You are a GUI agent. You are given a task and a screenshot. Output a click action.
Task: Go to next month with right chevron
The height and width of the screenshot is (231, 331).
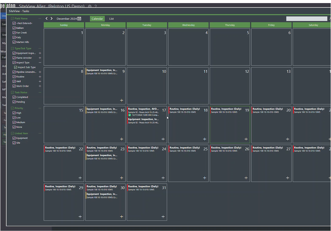tap(51, 18)
